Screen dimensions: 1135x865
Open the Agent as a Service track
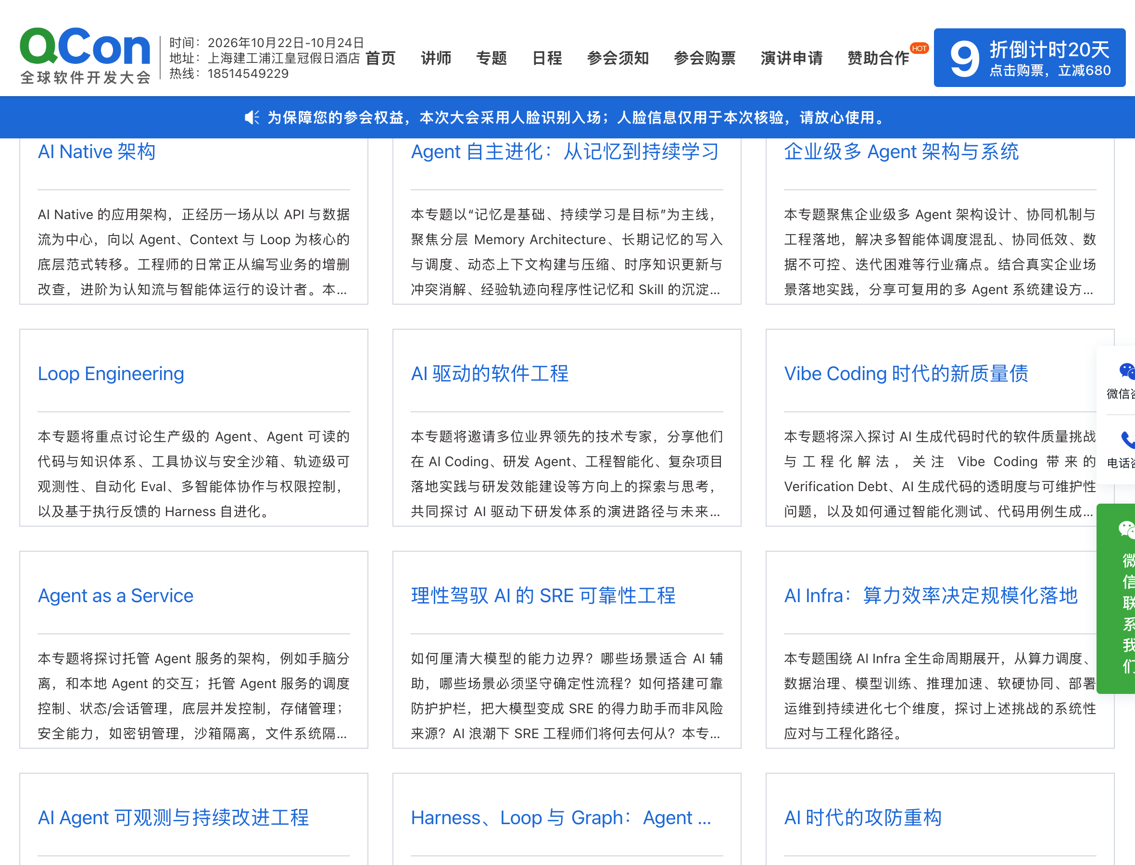click(x=115, y=596)
